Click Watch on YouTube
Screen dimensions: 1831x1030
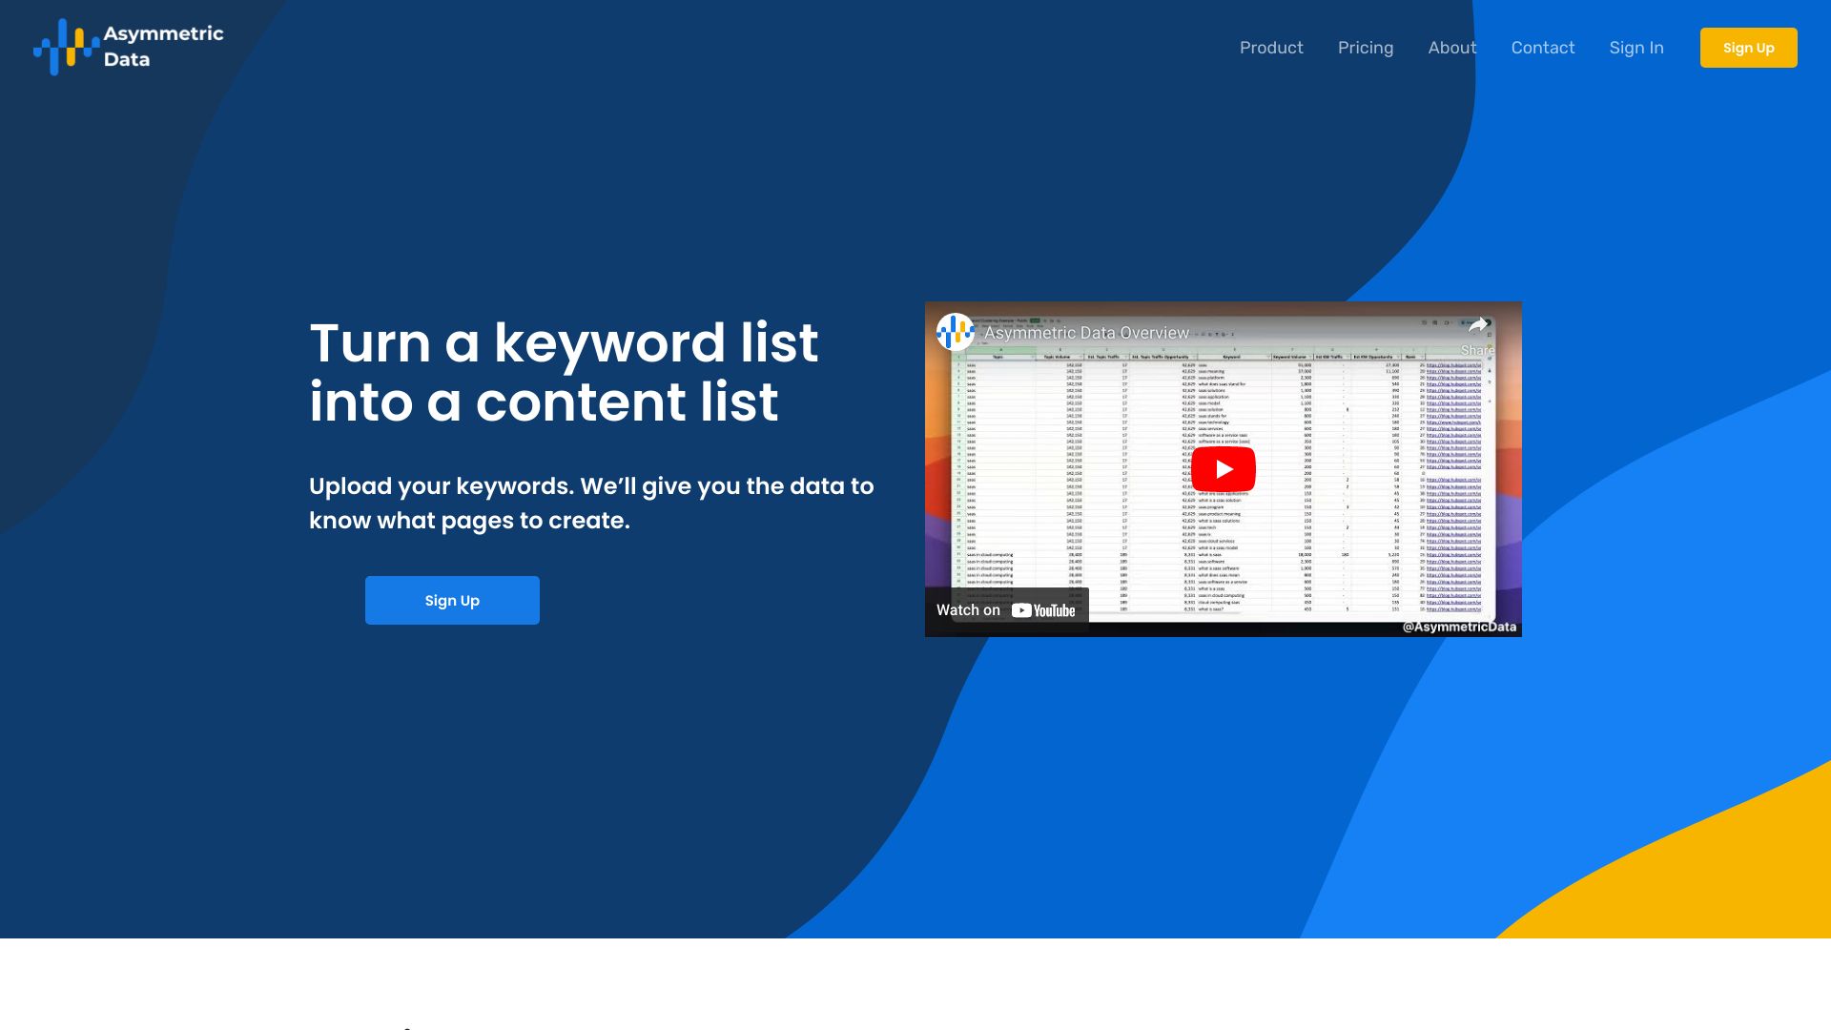tap(1006, 609)
